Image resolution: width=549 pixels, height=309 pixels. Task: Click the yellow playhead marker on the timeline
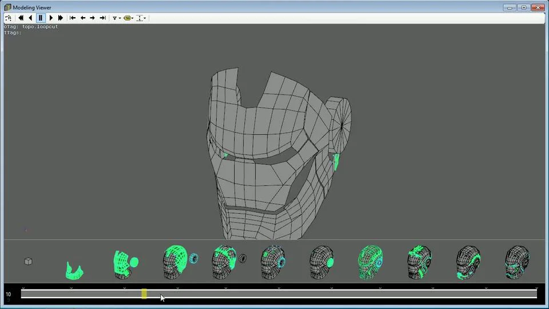(x=144, y=294)
